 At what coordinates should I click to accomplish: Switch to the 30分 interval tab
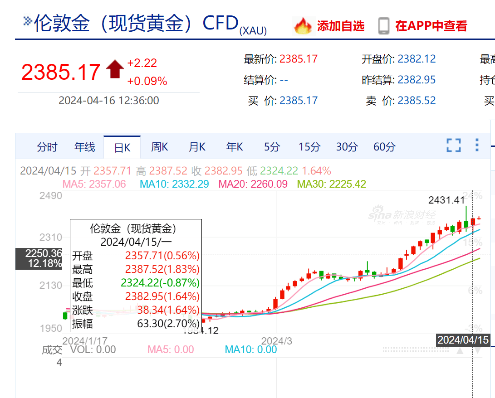(x=347, y=147)
